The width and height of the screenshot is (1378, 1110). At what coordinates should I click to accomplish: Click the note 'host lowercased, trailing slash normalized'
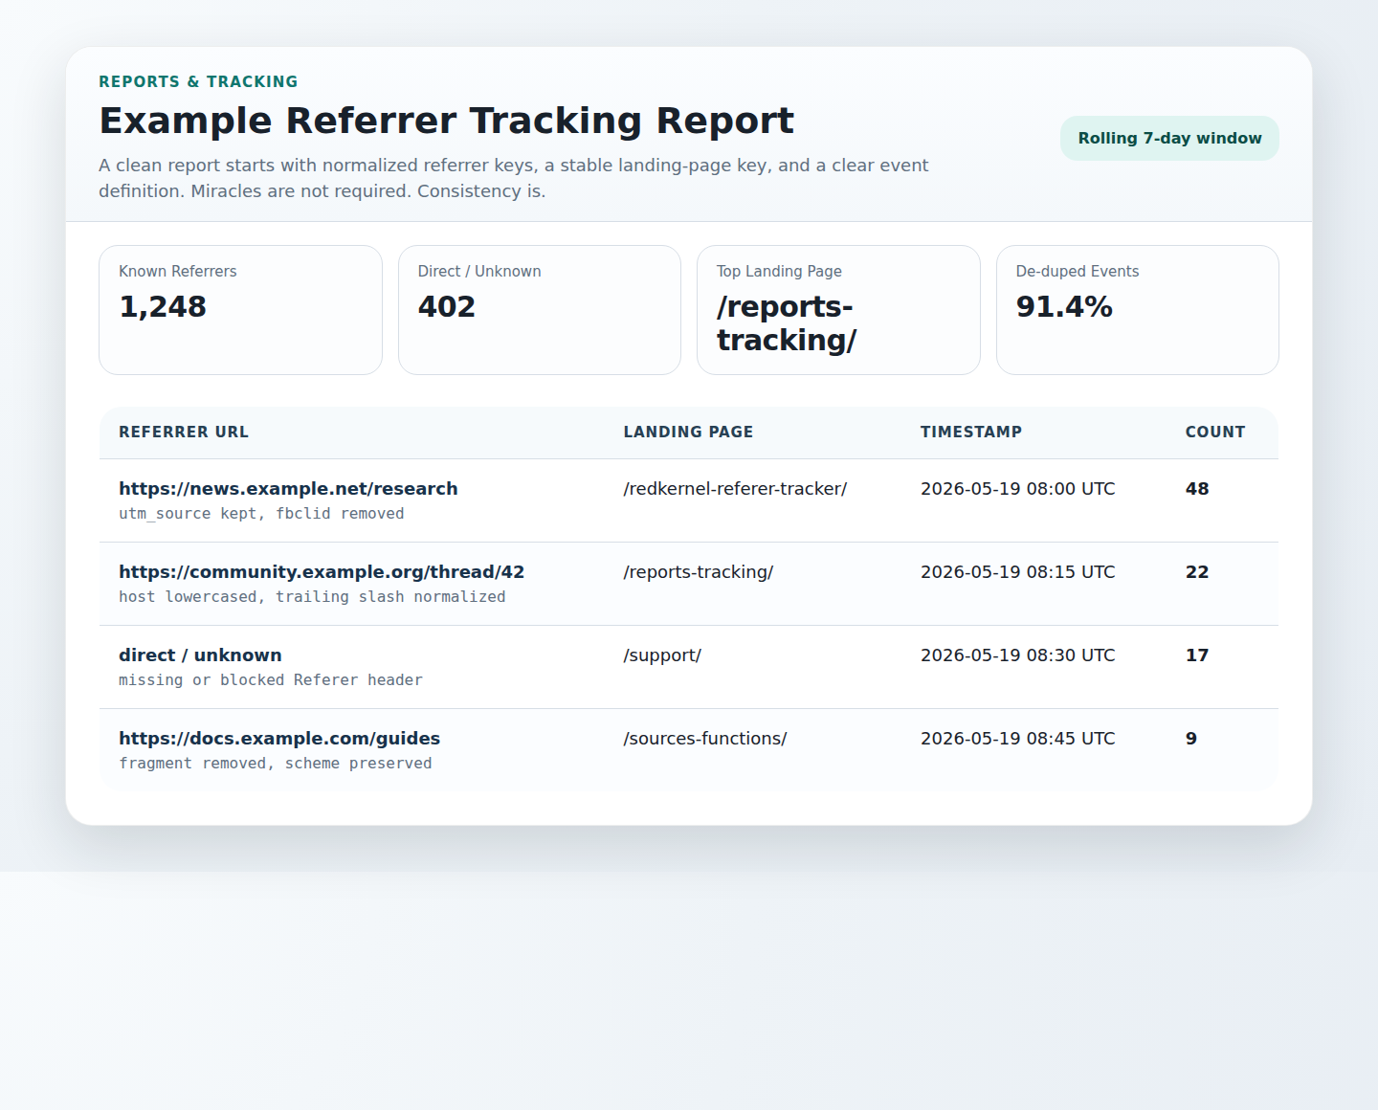[x=312, y=597]
